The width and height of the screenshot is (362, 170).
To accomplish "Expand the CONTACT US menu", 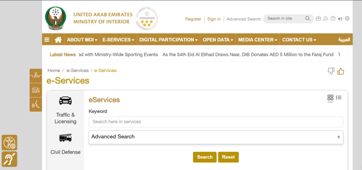I will click(x=299, y=40).
